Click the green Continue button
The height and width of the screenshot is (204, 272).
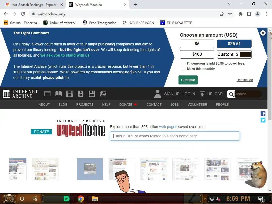coord(188,80)
